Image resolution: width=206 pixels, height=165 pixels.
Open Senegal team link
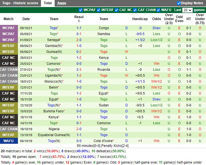[53, 40]
